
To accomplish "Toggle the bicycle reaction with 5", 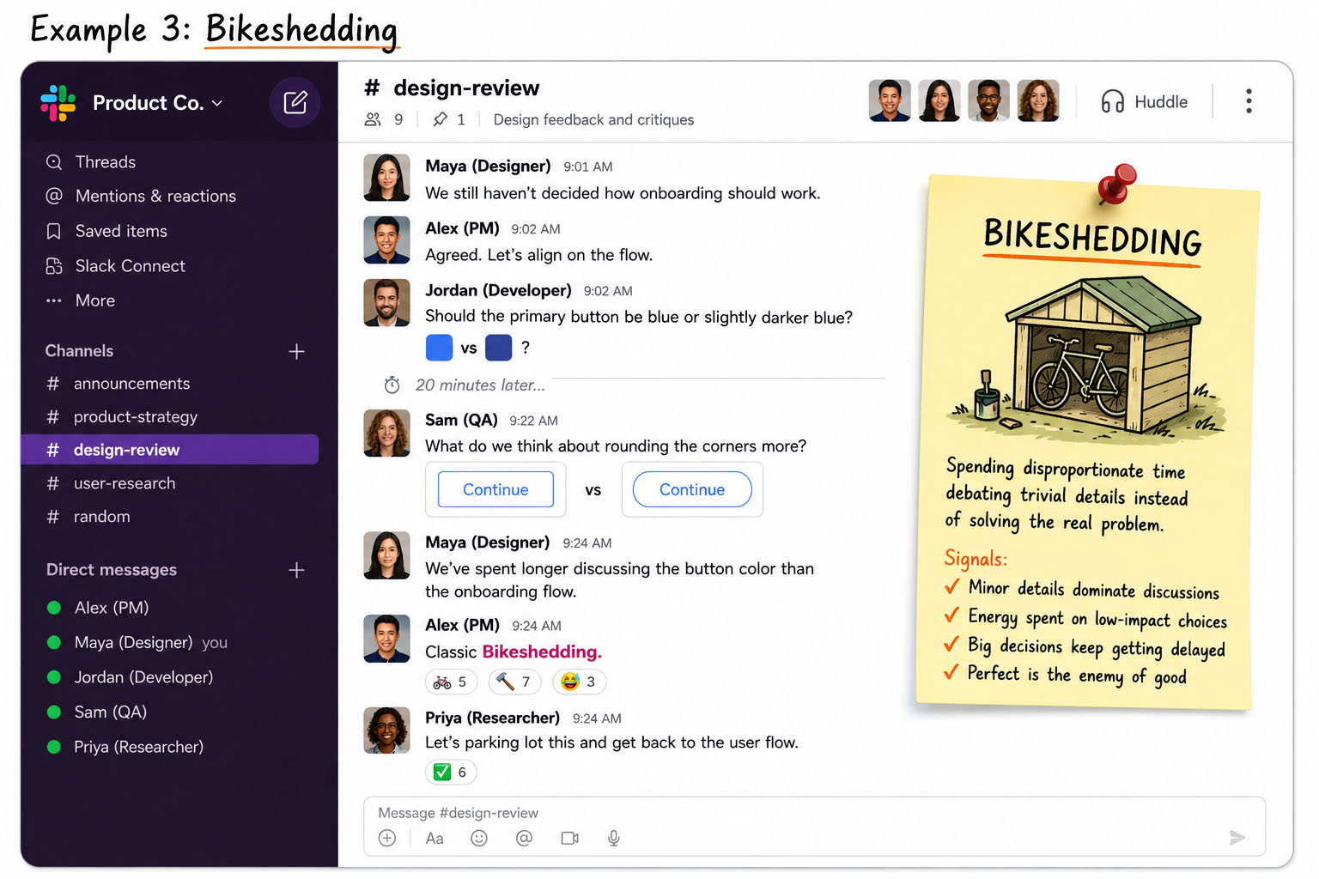I will tap(451, 682).
